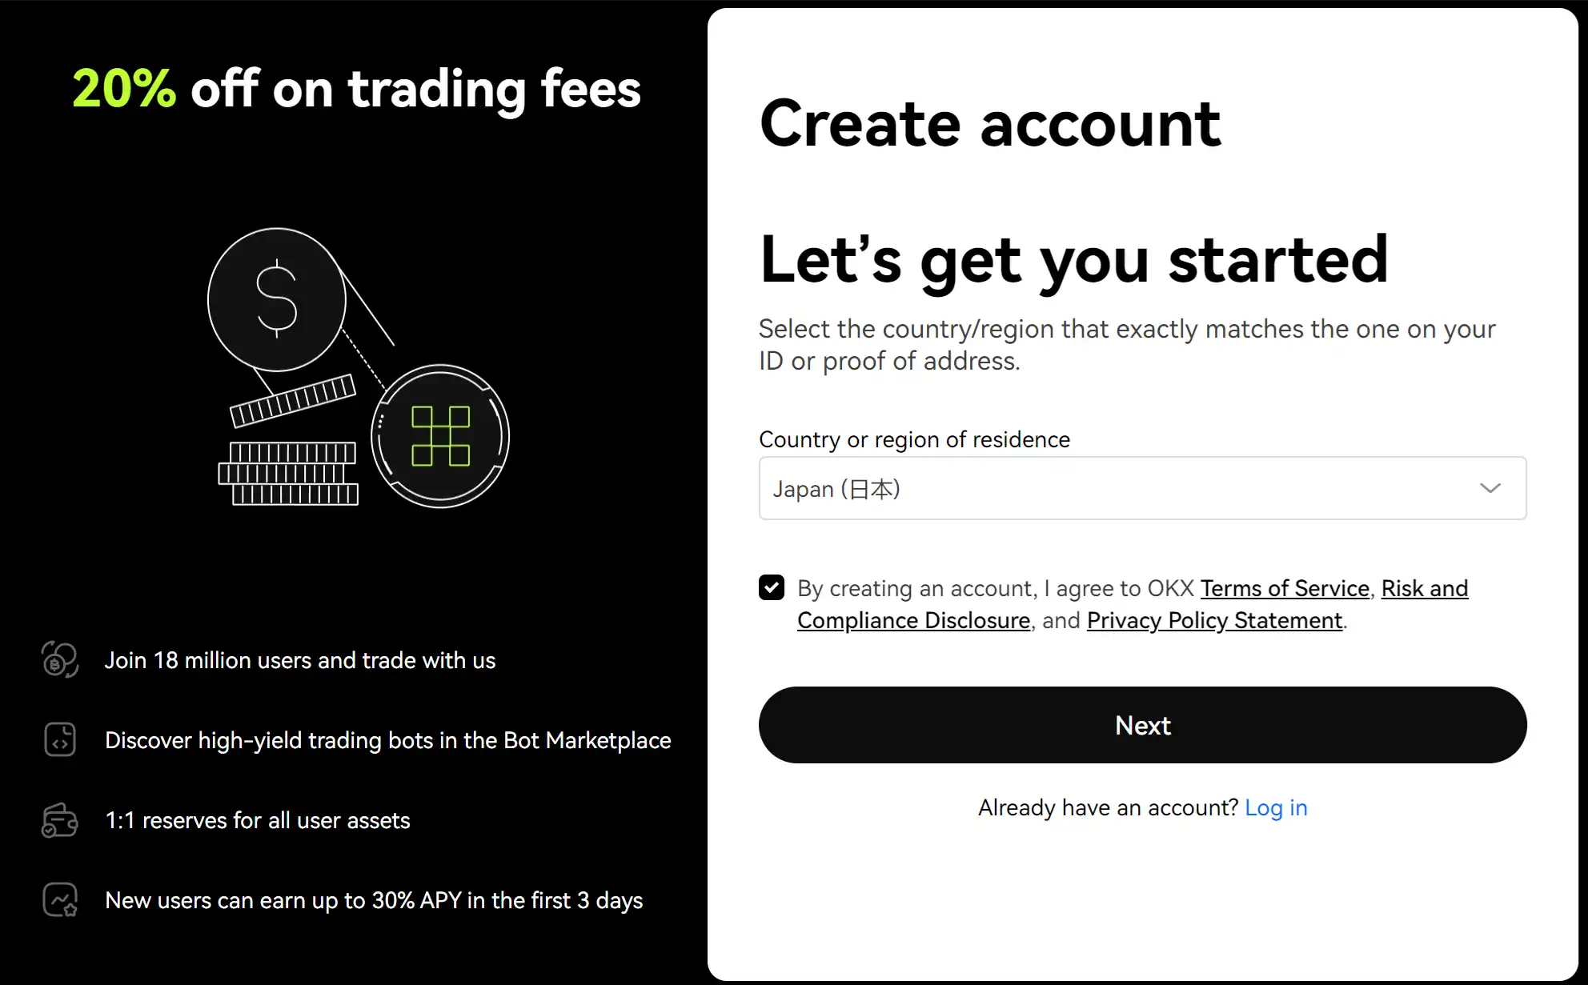1588x985 pixels.
Task: Open Privacy Policy Statement link
Action: [1214, 620]
